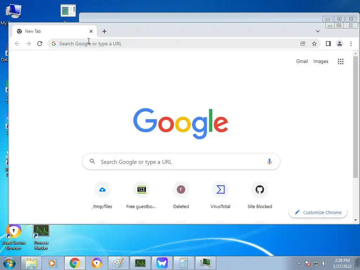Click the page scrollbar down arrow
This screenshot has width=360, height=270.
pos(355,220)
